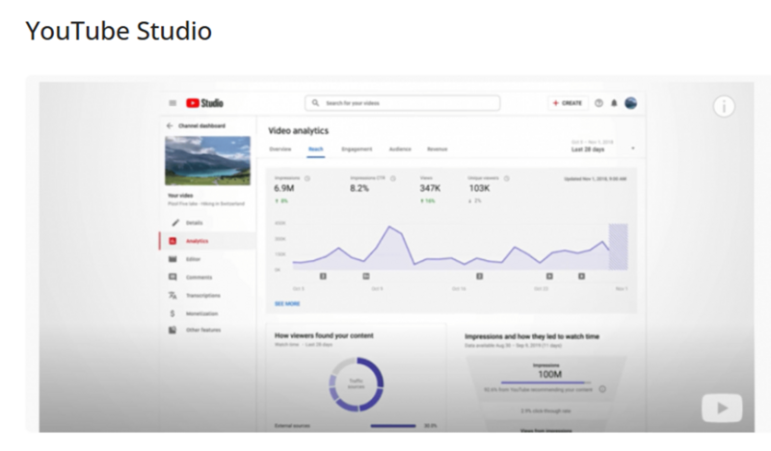The width and height of the screenshot is (771, 451).
Task: Click the External sources bar
Action: point(393,426)
